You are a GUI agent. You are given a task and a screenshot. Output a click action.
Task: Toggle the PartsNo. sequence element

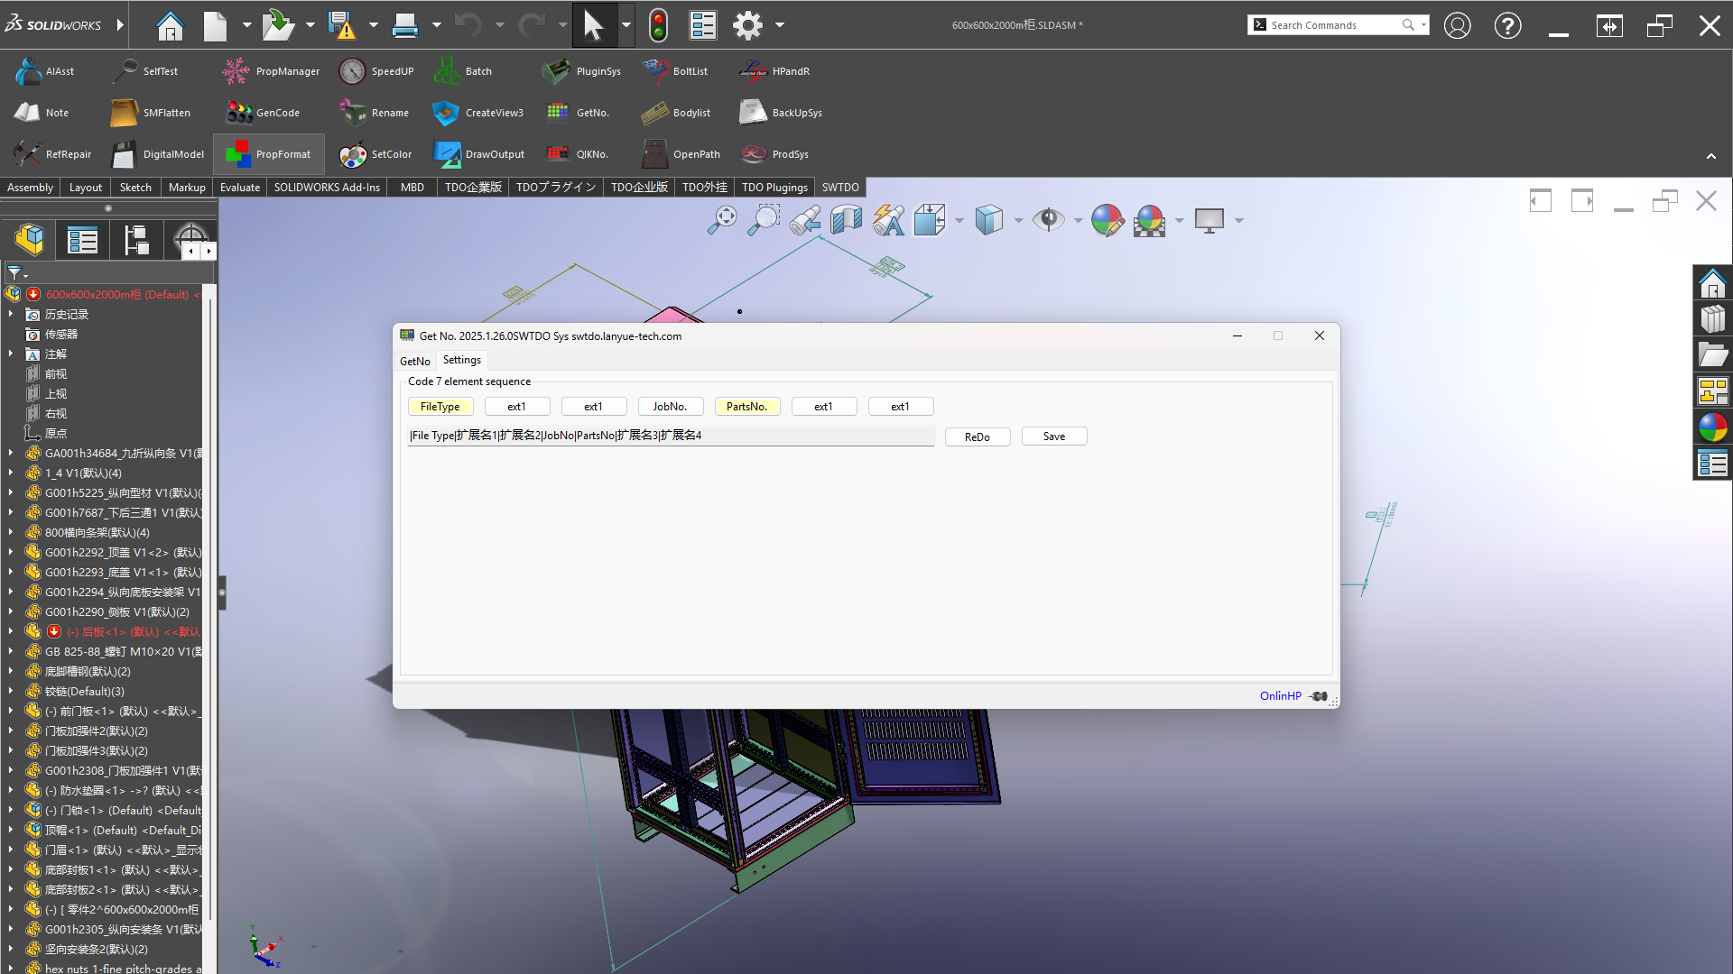(746, 407)
